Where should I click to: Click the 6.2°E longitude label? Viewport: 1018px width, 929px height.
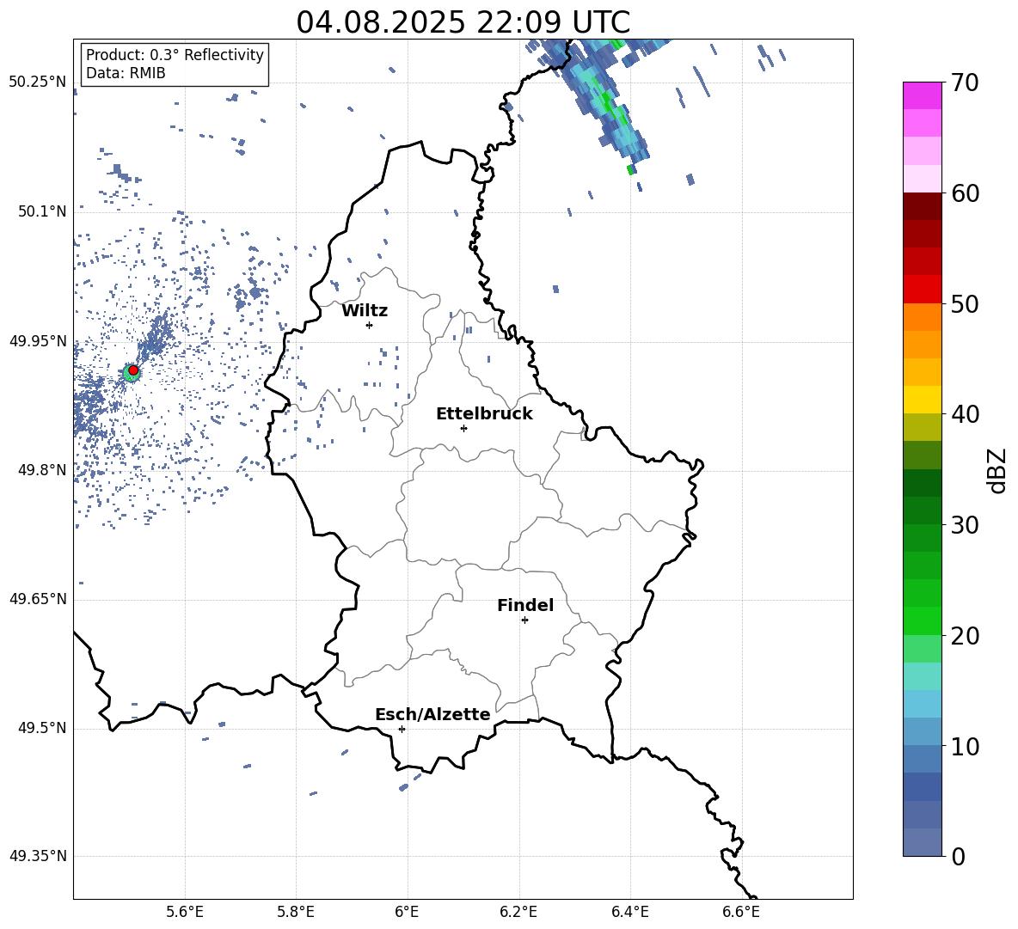518,913
